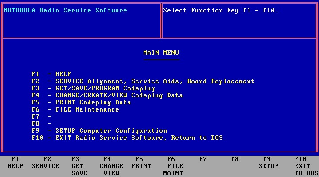
Task: Click the empty F7 key in bottom bar
Action: pyautogui.click(x=203, y=159)
